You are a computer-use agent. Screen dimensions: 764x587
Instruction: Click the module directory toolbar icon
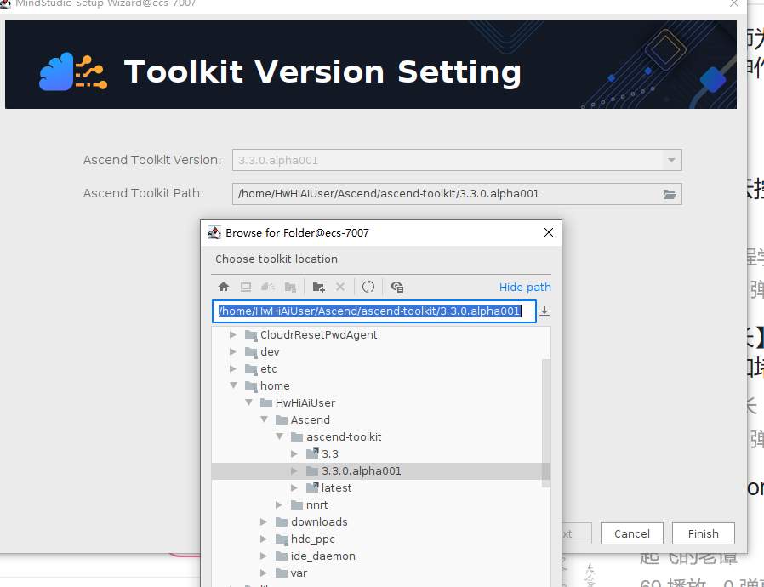[x=290, y=287]
